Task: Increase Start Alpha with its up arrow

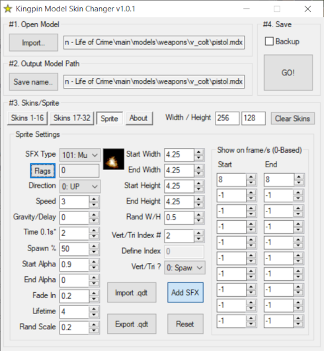Action: point(94,262)
